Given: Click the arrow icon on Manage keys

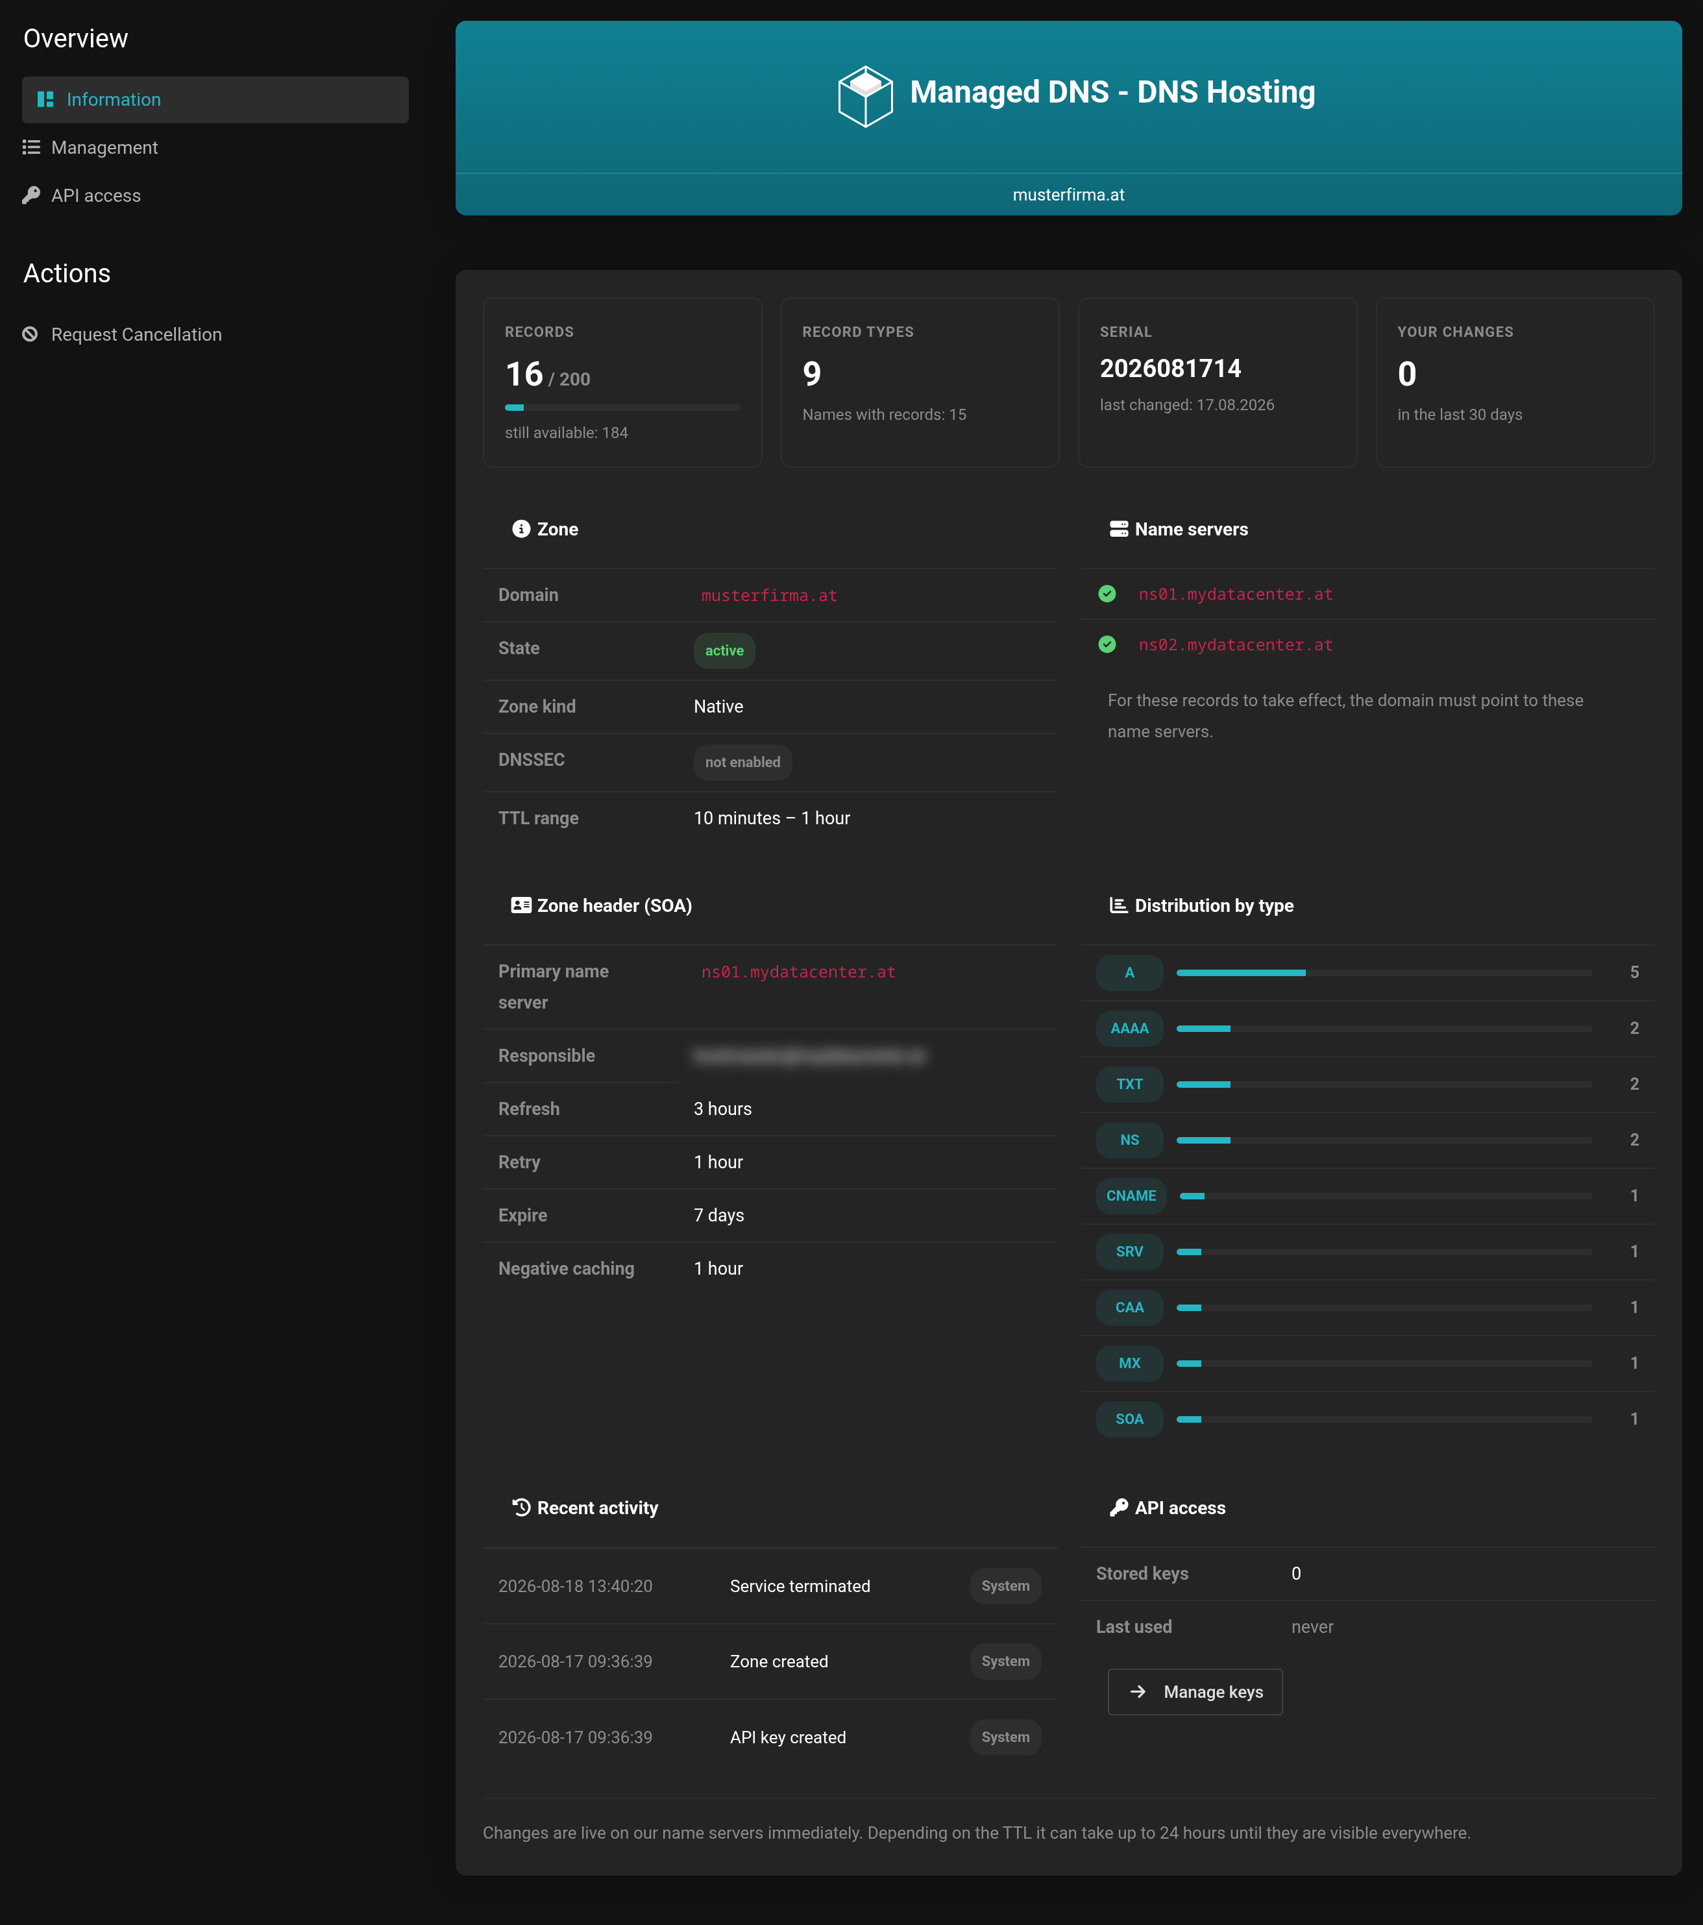Looking at the screenshot, I should 1138,1693.
